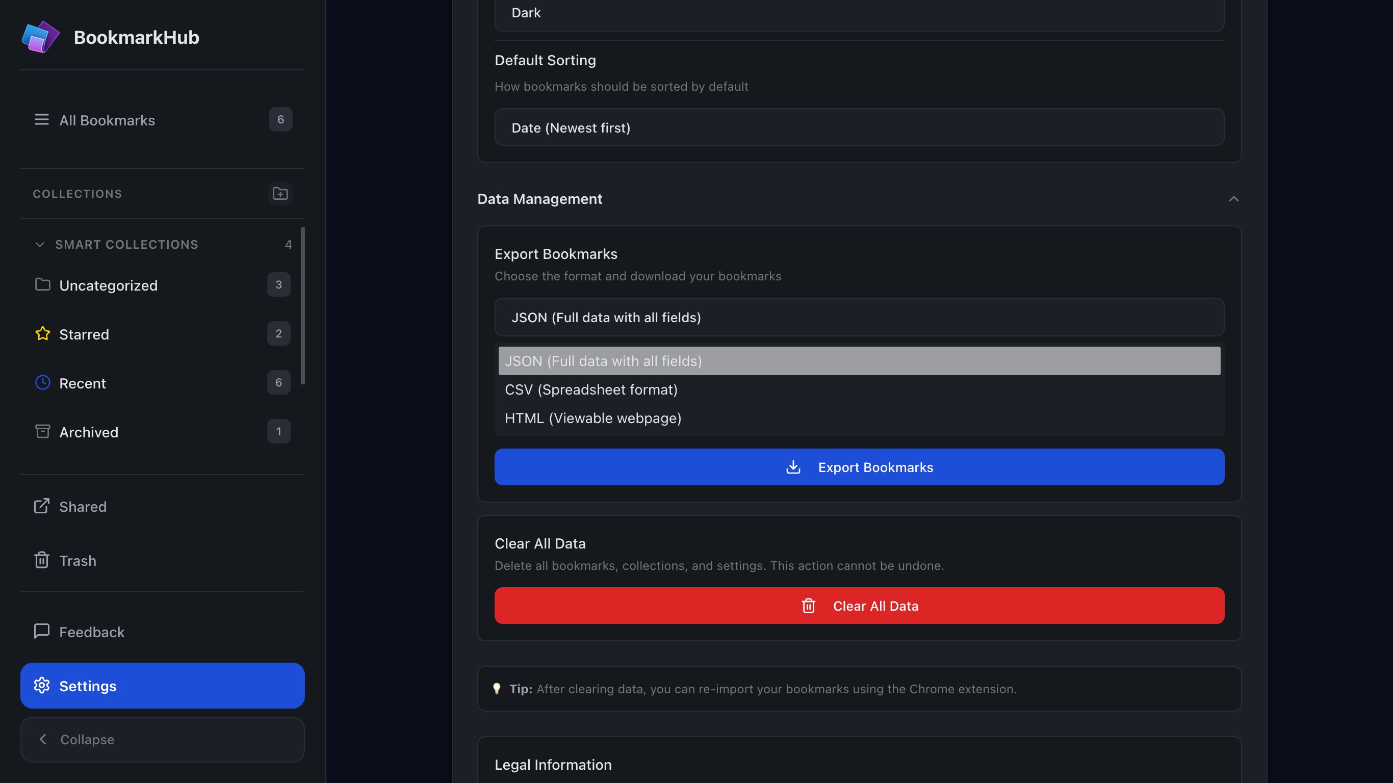Click the red Clear All Data button
The image size is (1393, 783).
click(859, 606)
